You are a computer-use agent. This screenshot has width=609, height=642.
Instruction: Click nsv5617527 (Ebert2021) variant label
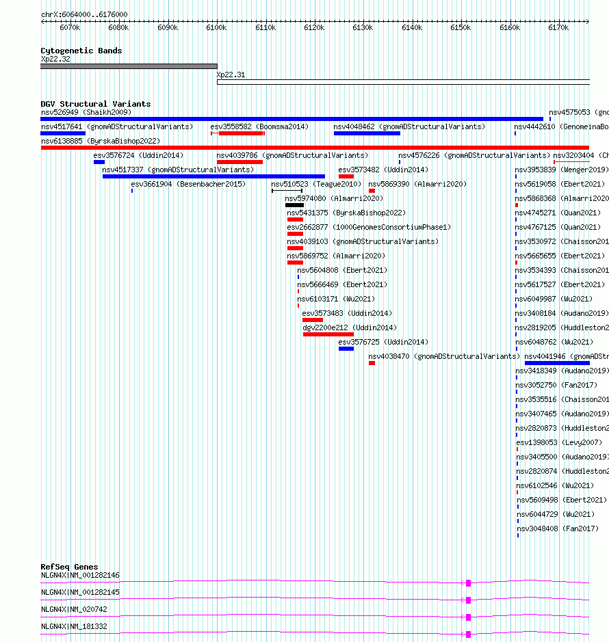click(560, 284)
